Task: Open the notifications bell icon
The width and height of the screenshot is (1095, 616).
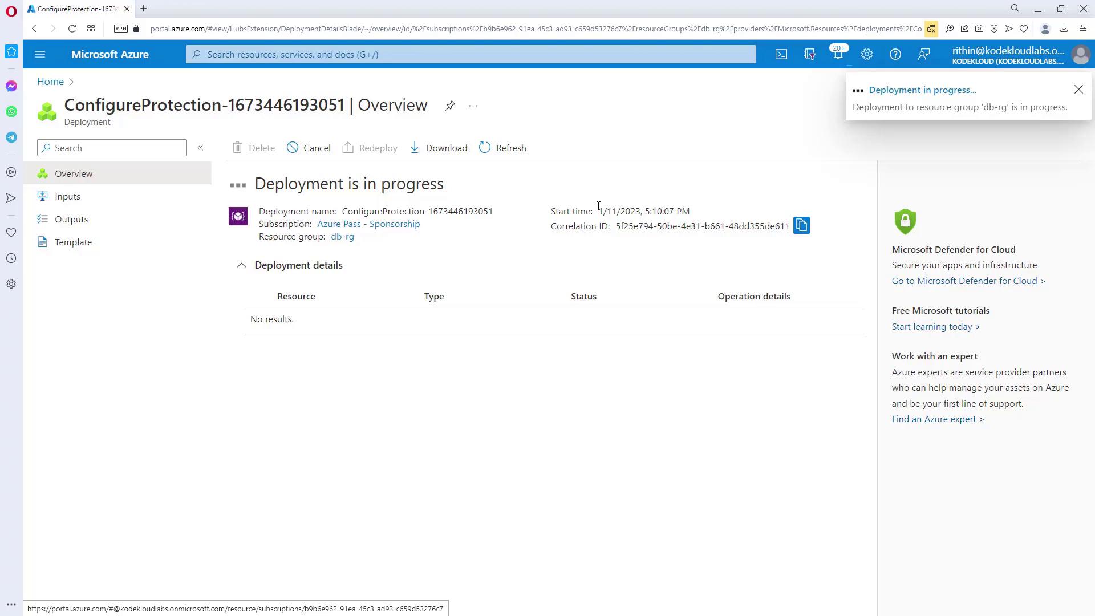Action: pyautogui.click(x=838, y=54)
